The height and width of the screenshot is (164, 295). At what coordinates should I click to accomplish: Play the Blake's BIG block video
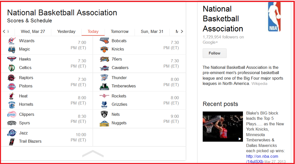click(223, 127)
